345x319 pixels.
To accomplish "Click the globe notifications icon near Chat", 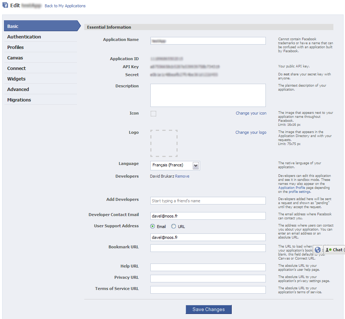I will pyautogui.click(x=318, y=249).
